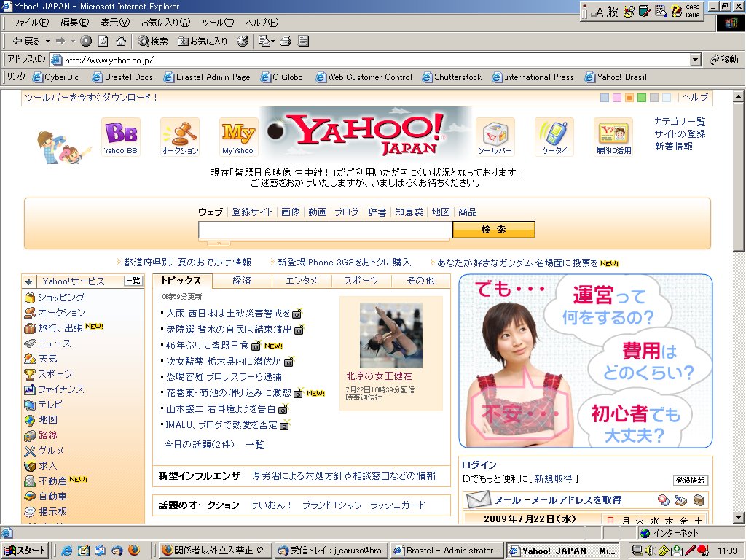746x560 pixels.
Task: Open the 編集(E) menu
Action: point(75,23)
